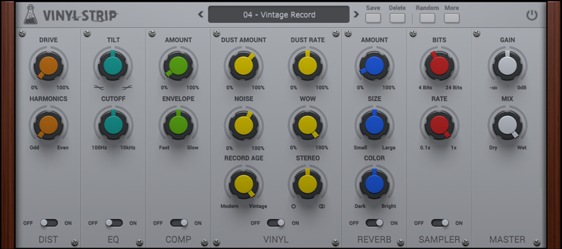
Task: Click the '10kHz' label under CUTOFF
Action: (x=128, y=147)
